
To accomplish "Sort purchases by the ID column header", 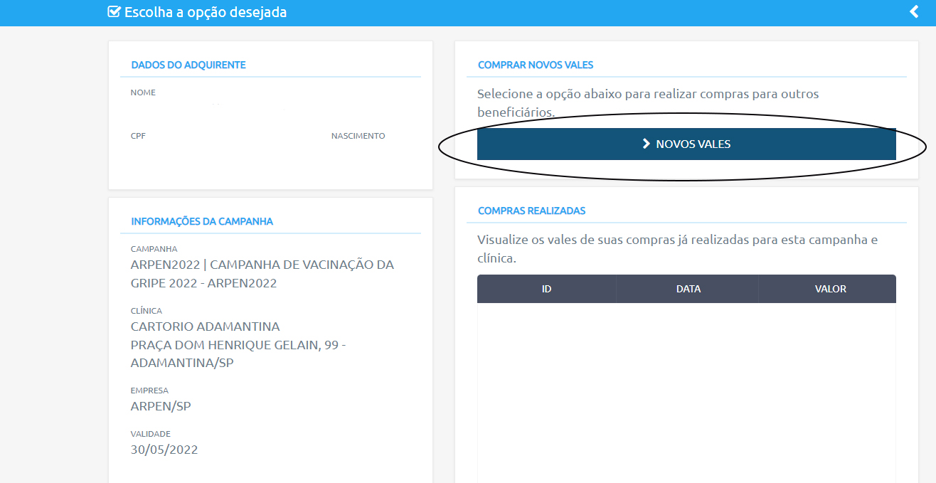I will point(546,289).
